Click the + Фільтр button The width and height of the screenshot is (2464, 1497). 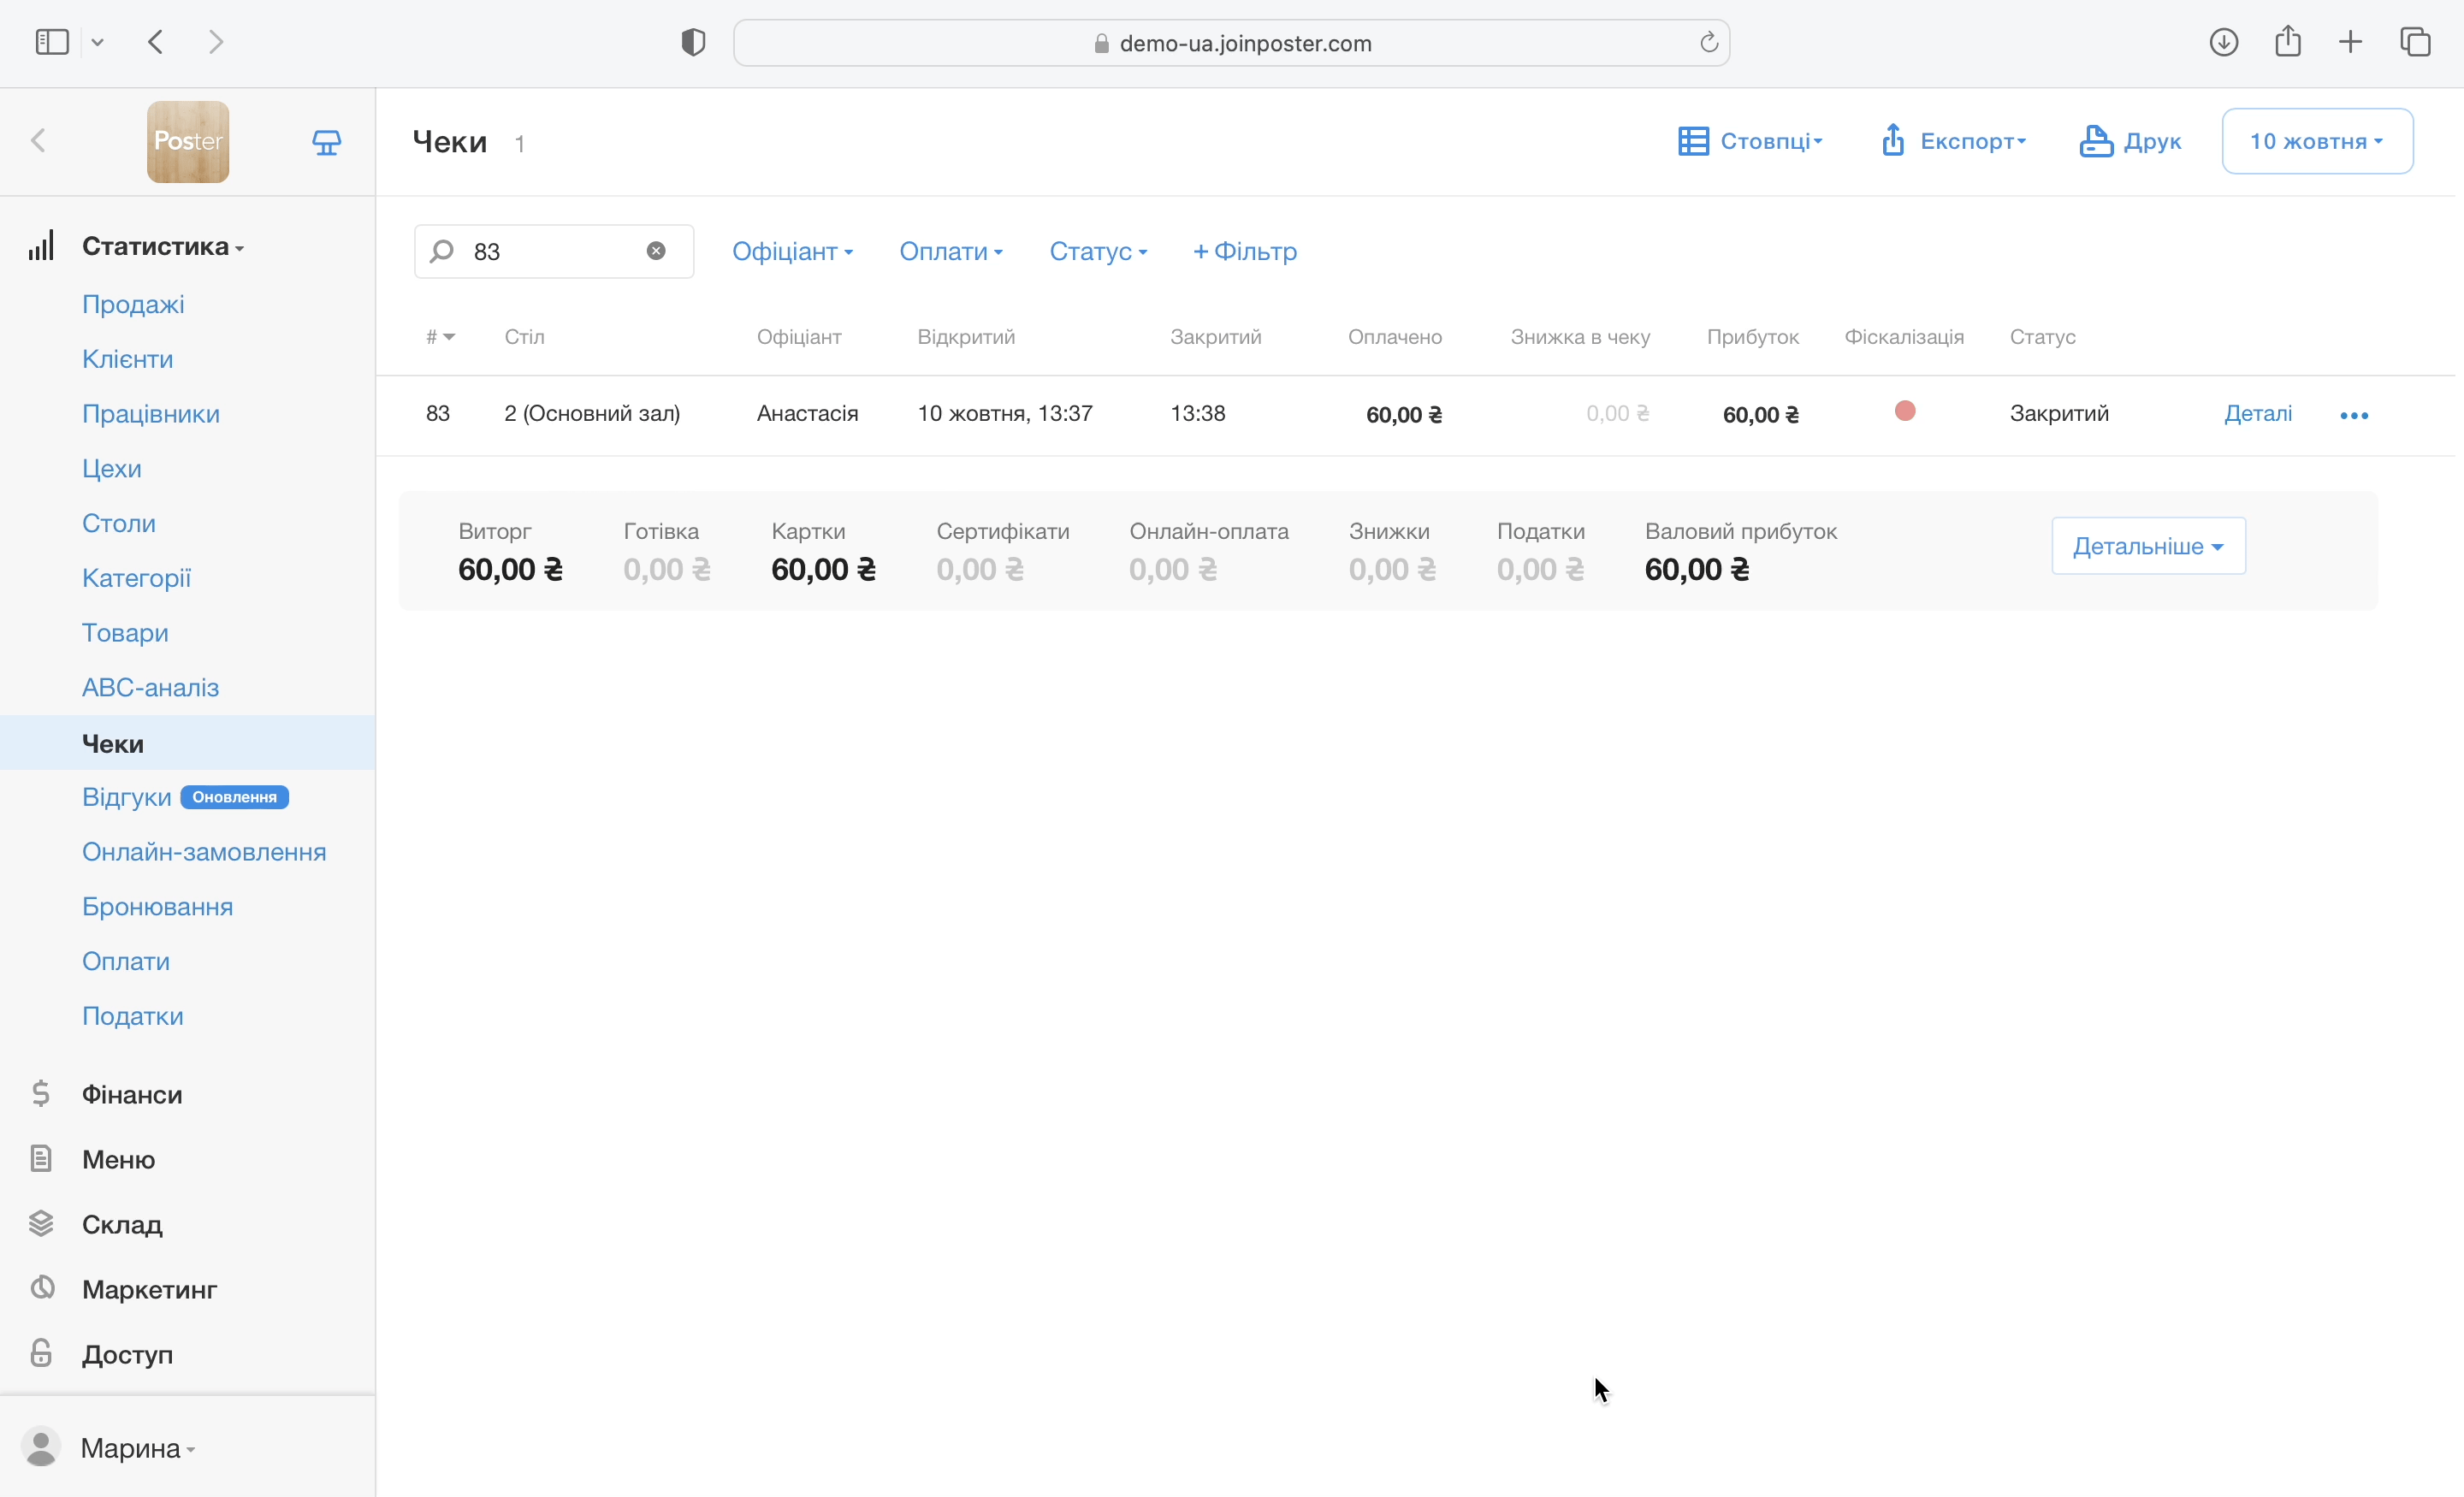pos(1244,251)
